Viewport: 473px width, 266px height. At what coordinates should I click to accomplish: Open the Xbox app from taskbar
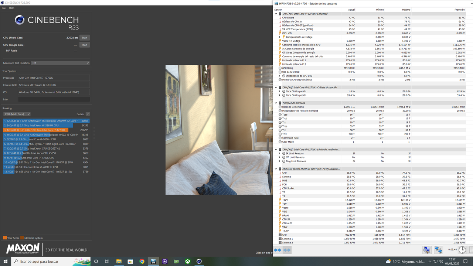pyautogui.click(x=188, y=261)
